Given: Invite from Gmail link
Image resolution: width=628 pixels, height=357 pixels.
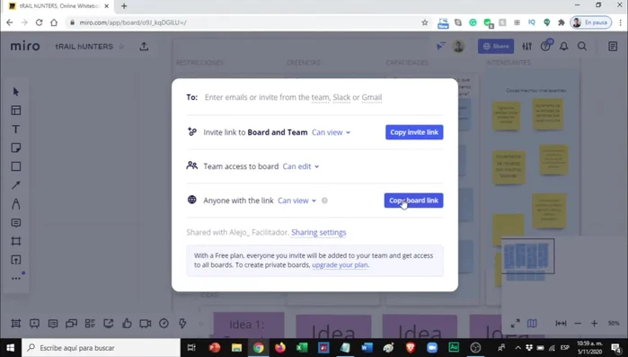Looking at the screenshot, I should point(372,97).
